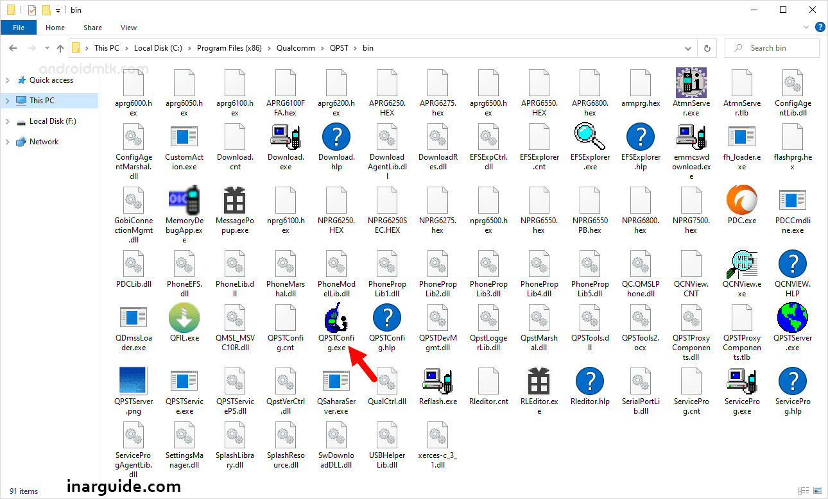
Task: Select the PDCCmdline.exe icon
Action: tap(793, 200)
